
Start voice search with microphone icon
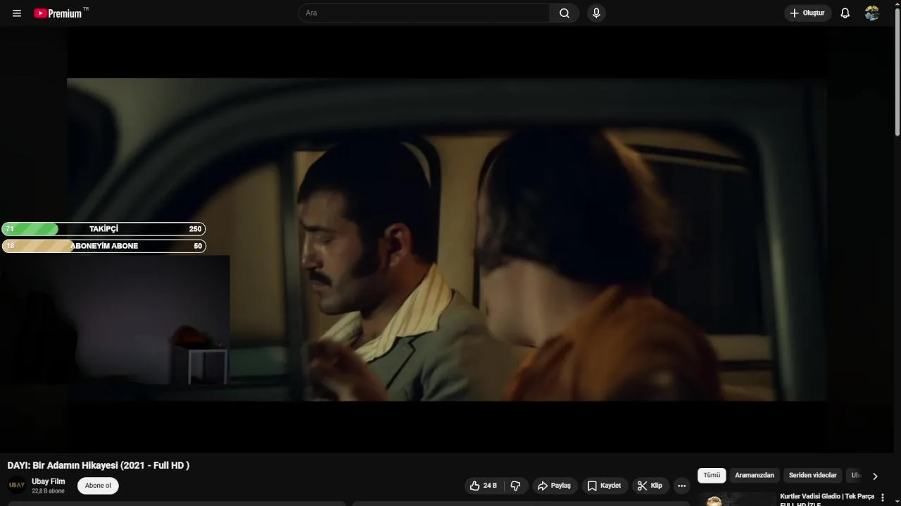coord(596,13)
